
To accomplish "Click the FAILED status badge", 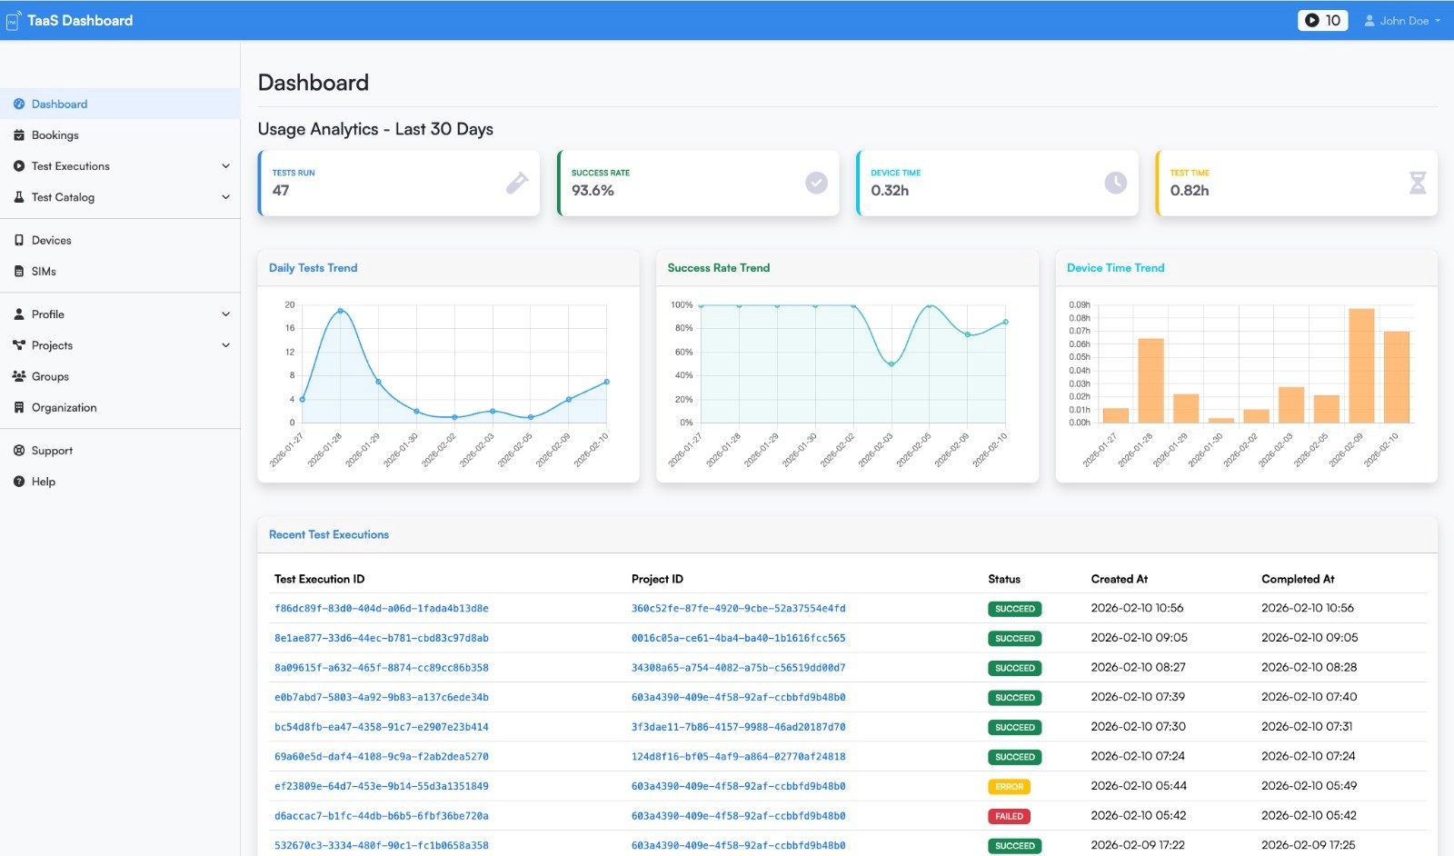I will coord(1009,816).
